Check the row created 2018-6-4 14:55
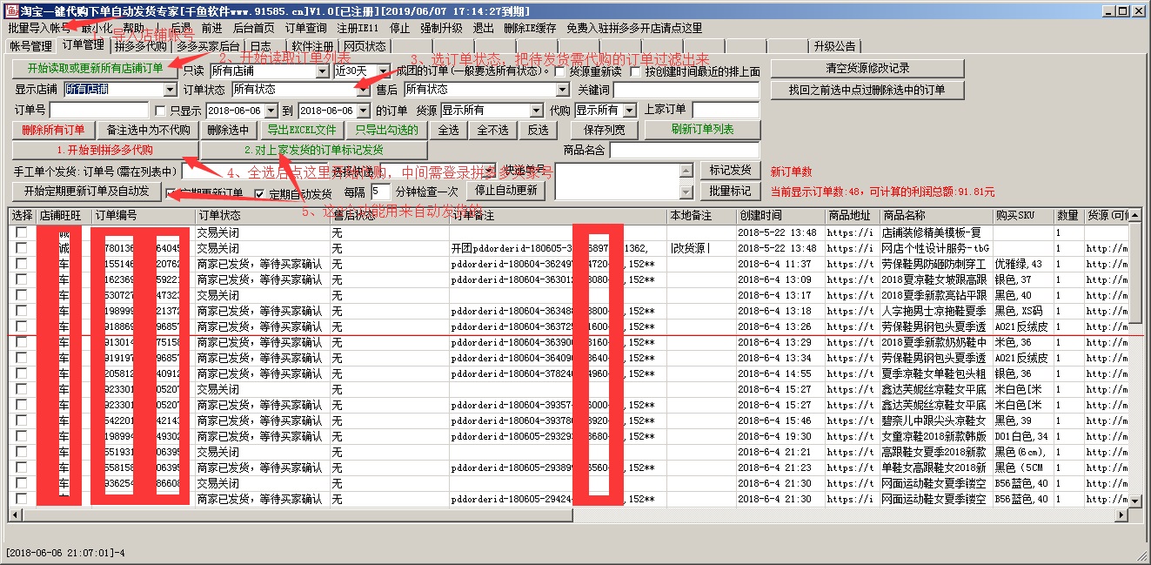 point(21,373)
